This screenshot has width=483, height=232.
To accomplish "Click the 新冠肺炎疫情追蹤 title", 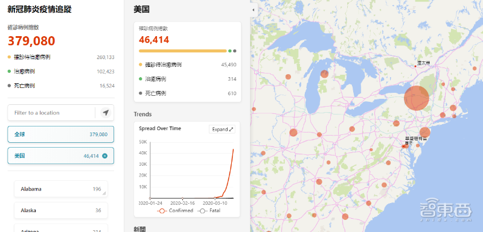I will 39,10.
